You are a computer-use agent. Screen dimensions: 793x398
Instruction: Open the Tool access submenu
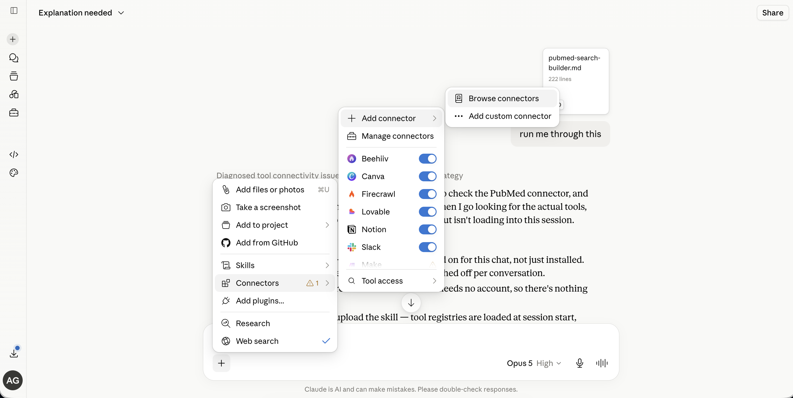(391, 281)
